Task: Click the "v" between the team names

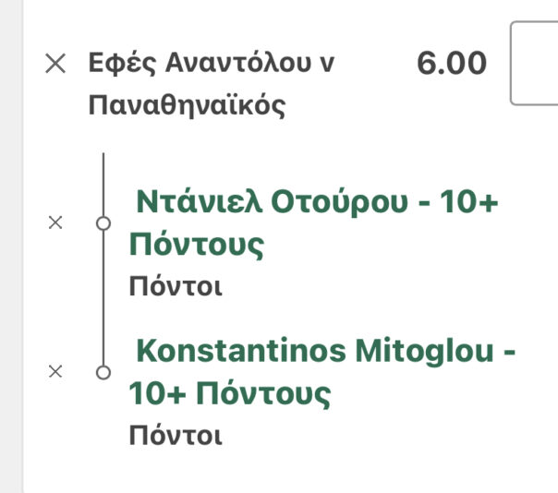Action: coord(327,64)
